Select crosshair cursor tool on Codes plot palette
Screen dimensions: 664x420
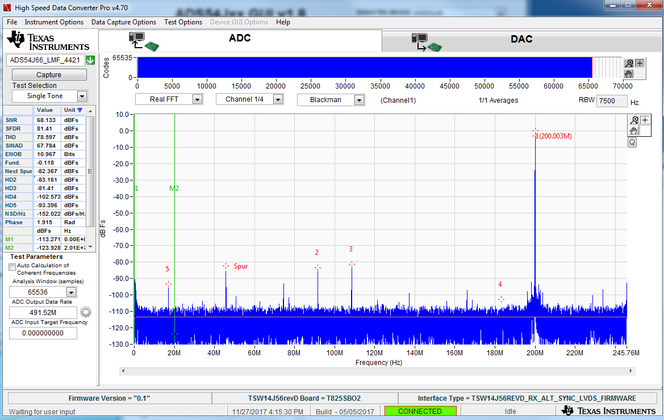pos(640,64)
